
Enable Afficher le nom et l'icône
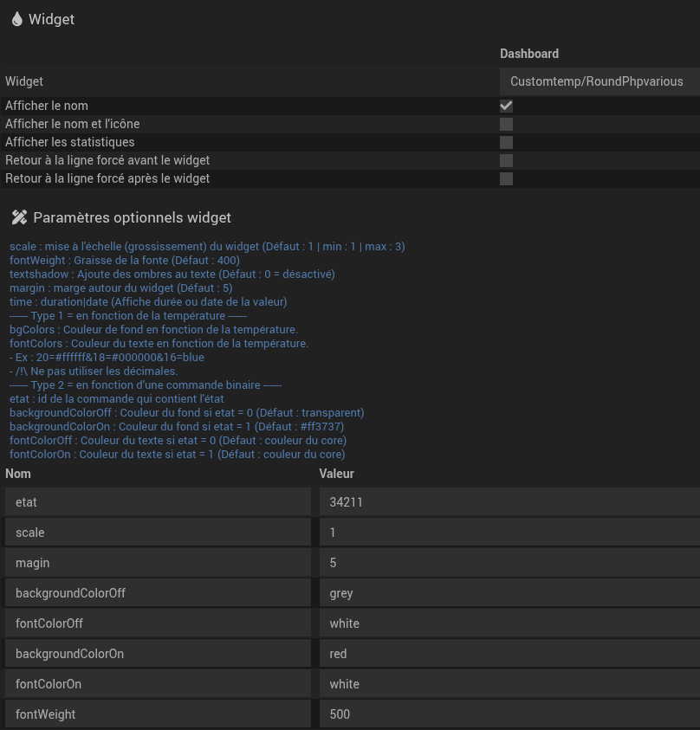pos(507,124)
